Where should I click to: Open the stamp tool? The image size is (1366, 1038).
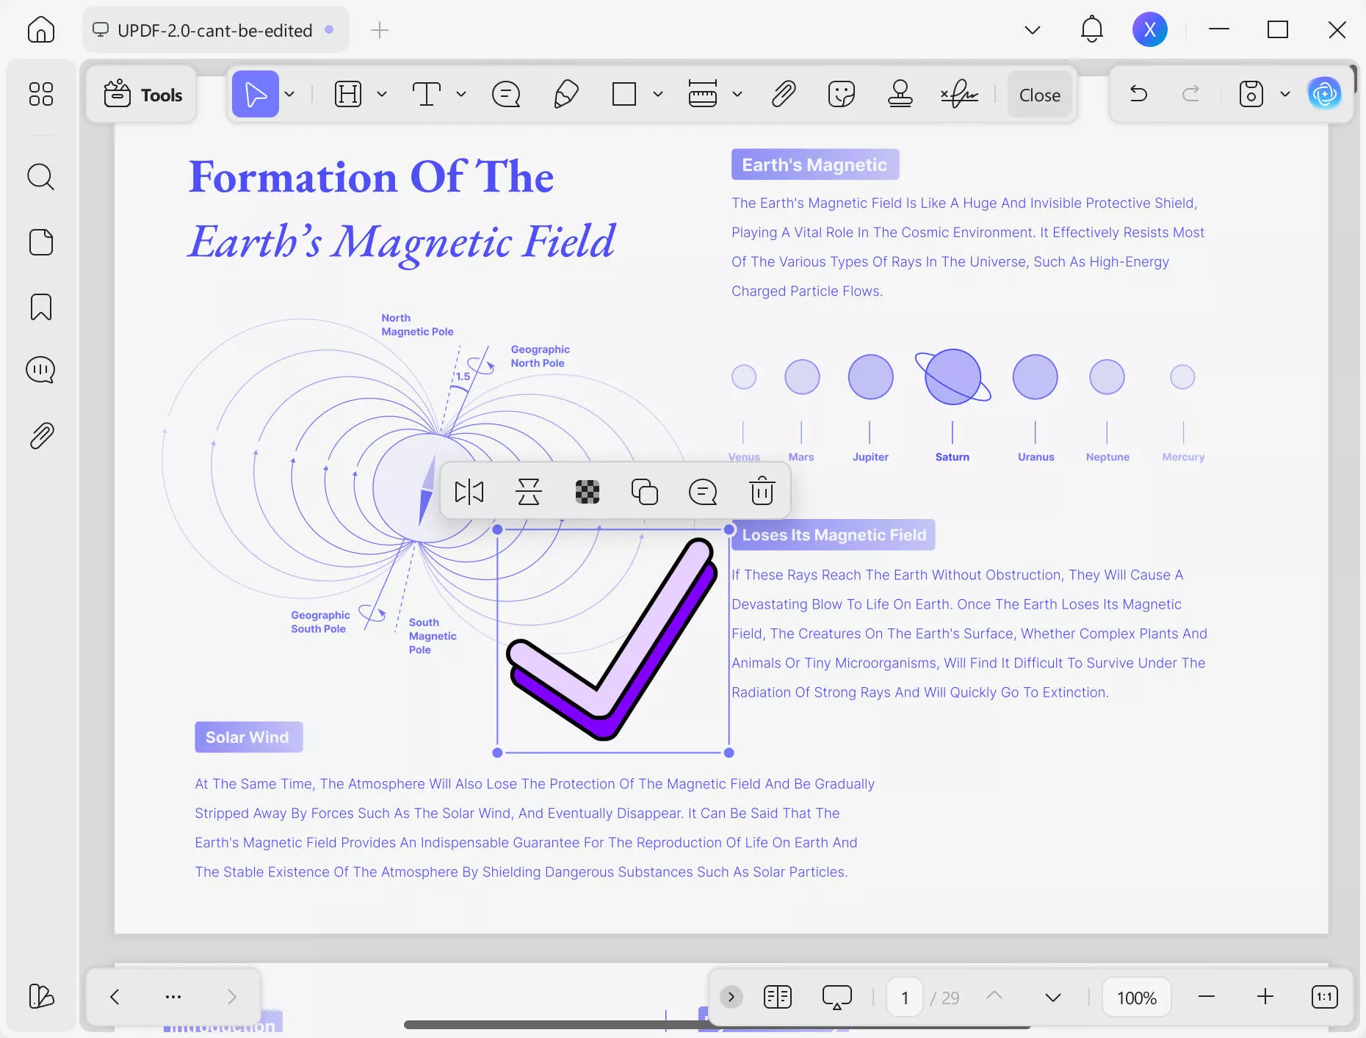[900, 94]
